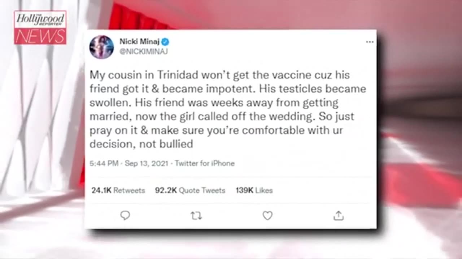Click the Nicki Minaj display name
The image size is (462, 259).
click(x=139, y=42)
